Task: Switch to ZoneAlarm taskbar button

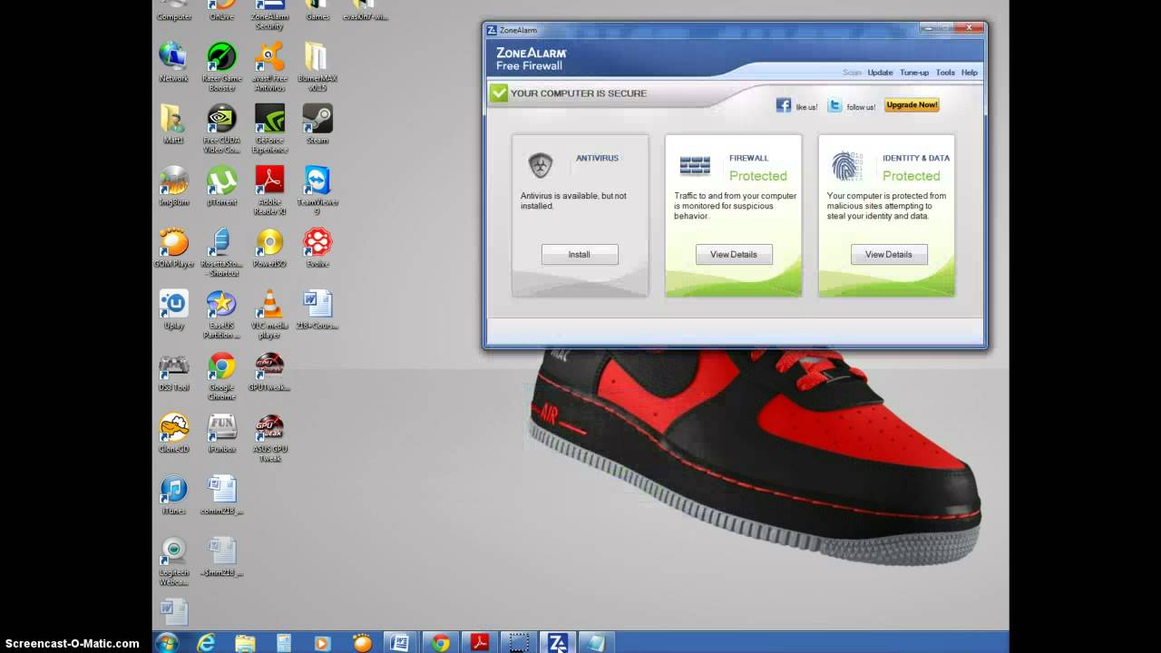Action: [558, 643]
